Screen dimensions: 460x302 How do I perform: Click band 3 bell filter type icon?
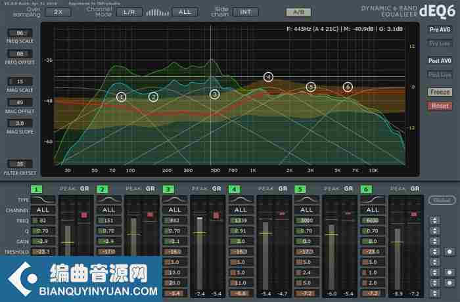click(x=175, y=200)
